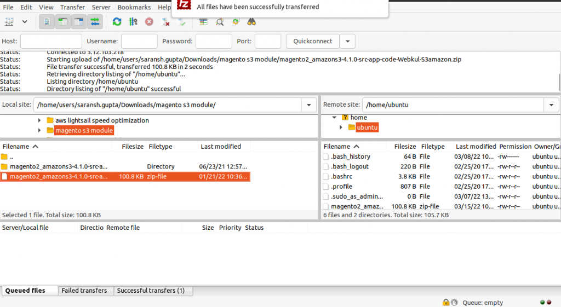Click the Local site path field

coord(168,105)
